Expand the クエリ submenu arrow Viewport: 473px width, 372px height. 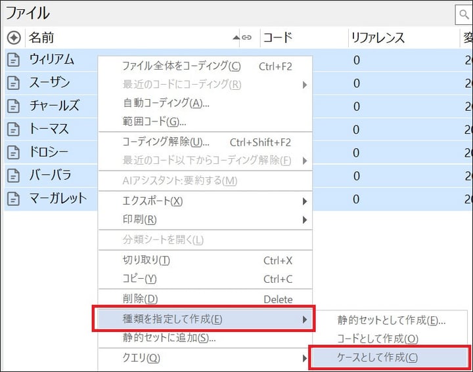[x=304, y=358]
